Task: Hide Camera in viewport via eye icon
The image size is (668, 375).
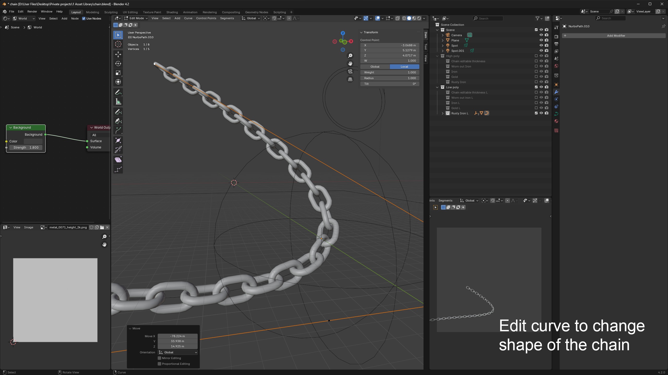Action: (541, 35)
